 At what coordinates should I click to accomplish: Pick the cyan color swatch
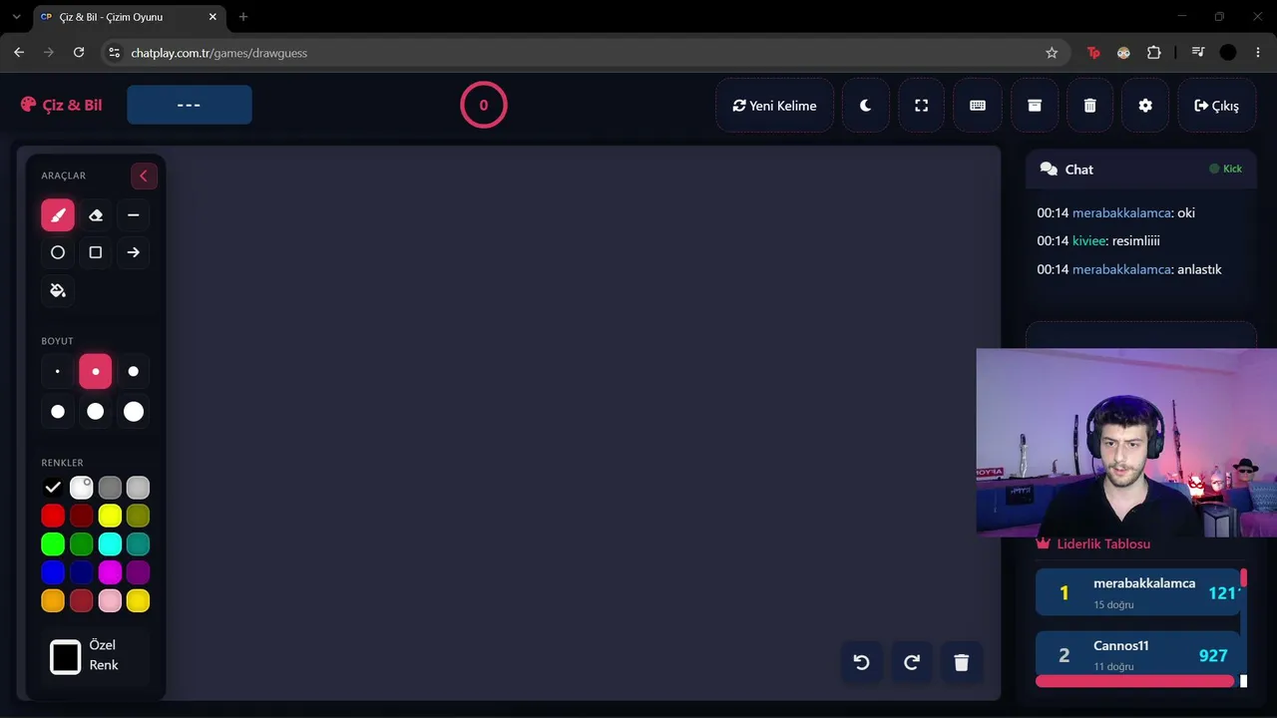point(110,544)
